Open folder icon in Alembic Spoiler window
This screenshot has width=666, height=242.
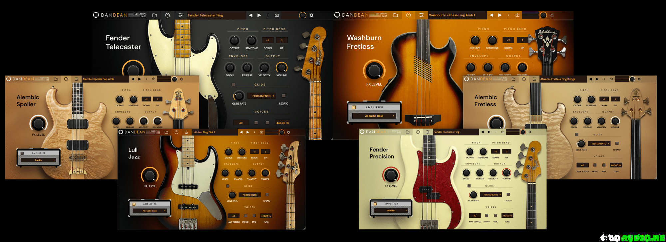(56, 79)
